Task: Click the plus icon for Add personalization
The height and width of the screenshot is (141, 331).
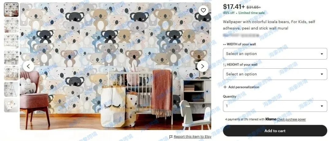Action: [225, 87]
